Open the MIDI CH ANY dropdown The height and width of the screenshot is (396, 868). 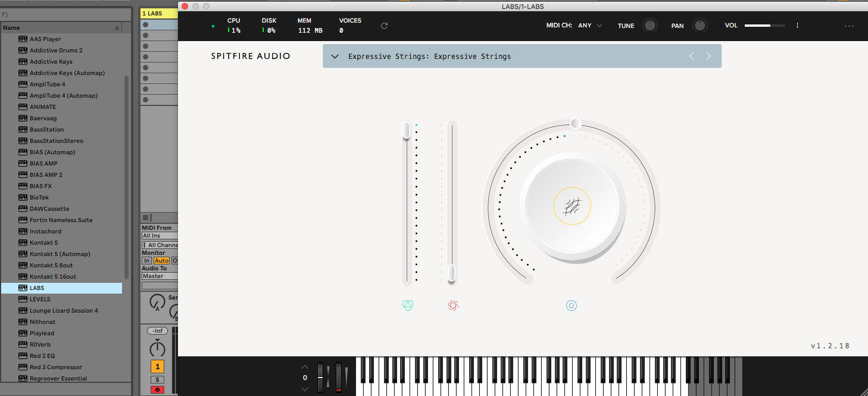[590, 26]
